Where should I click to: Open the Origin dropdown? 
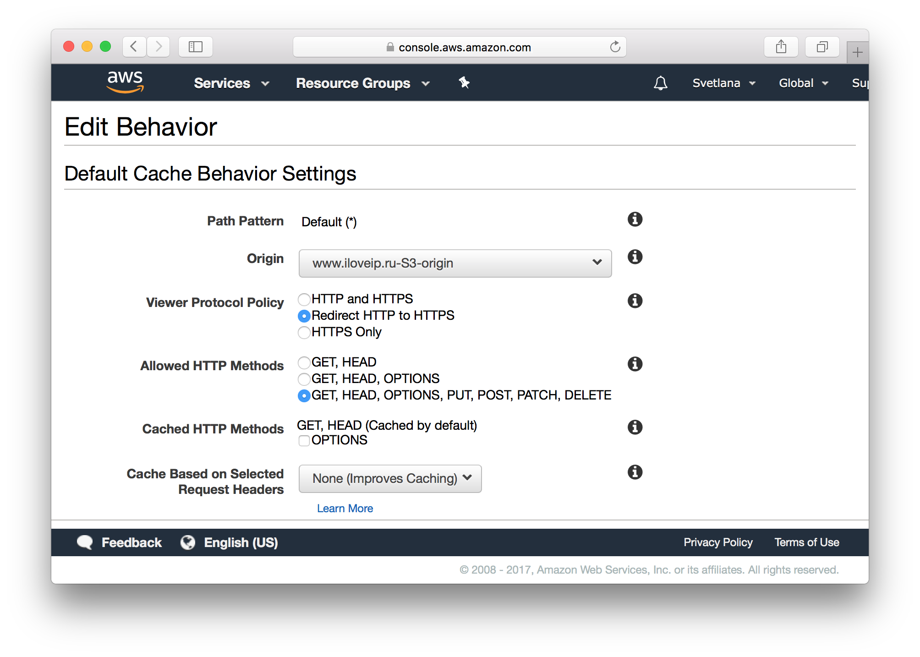455,263
